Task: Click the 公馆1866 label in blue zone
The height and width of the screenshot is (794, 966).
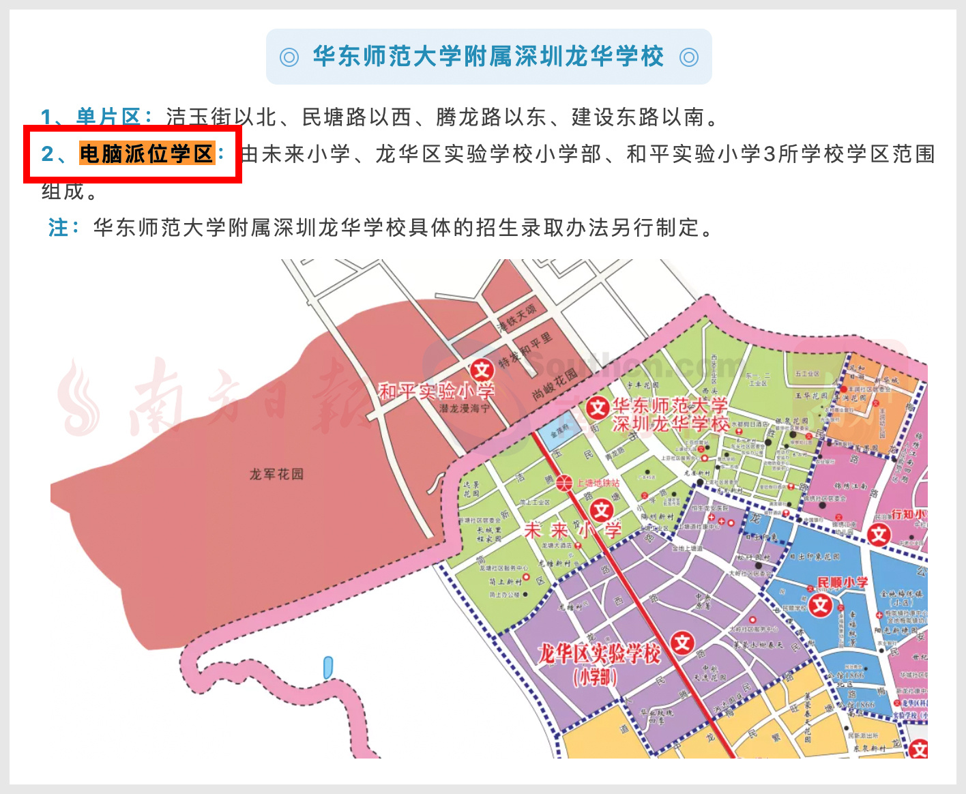Action: pos(847,675)
